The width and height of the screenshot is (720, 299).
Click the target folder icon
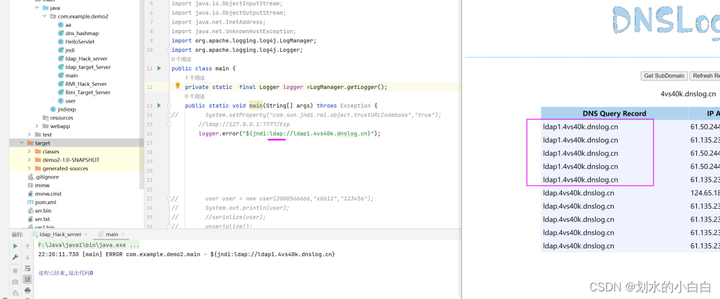(x=30, y=143)
